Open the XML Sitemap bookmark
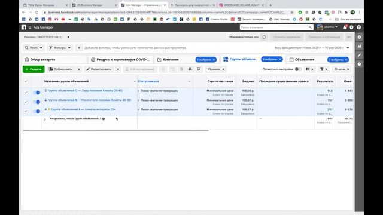 [x=279, y=19]
